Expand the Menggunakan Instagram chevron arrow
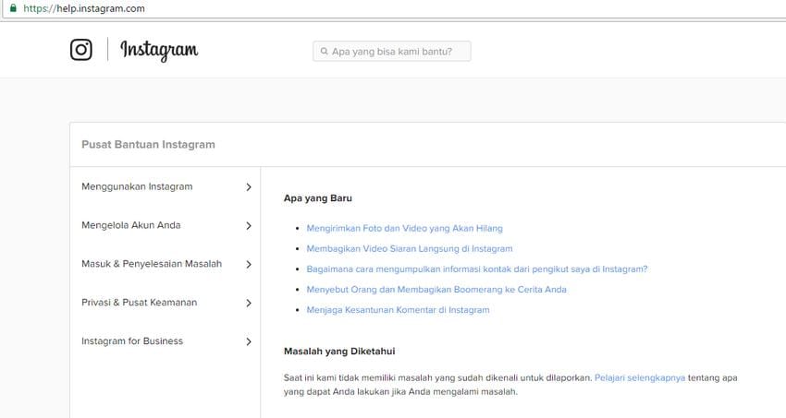Screen dimensions: 786x418 coord(248,187)
